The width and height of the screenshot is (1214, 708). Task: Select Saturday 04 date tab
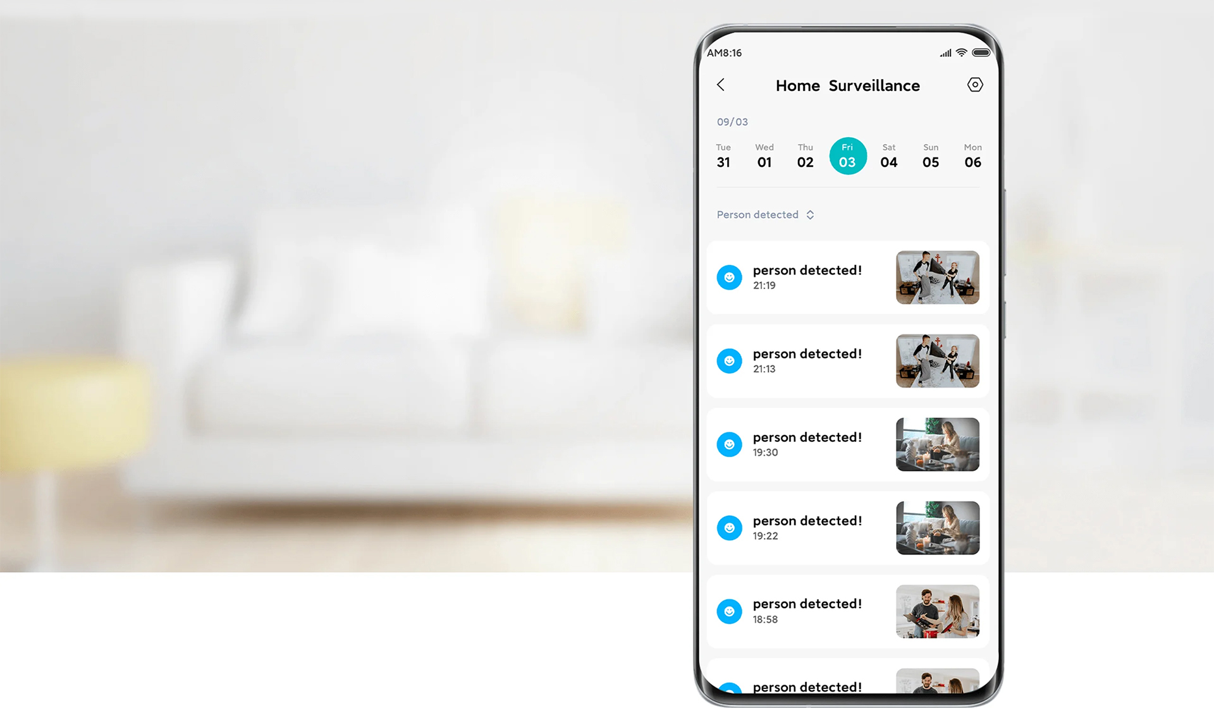(888, 157)
